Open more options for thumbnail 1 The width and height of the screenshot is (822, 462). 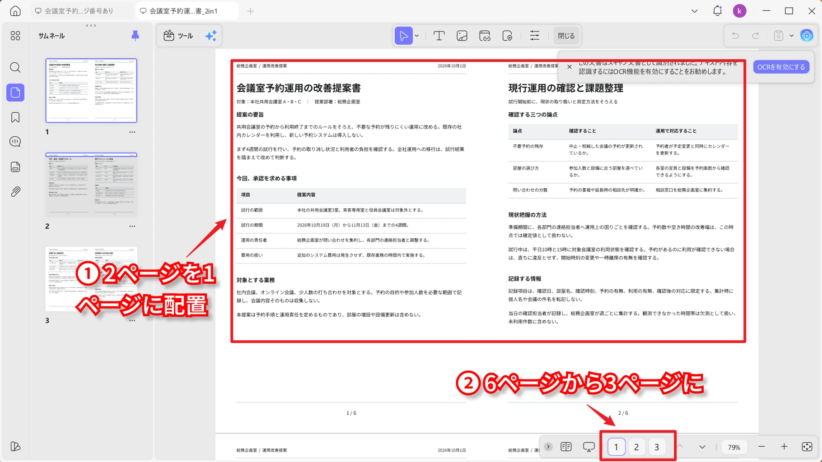(132, 132)
